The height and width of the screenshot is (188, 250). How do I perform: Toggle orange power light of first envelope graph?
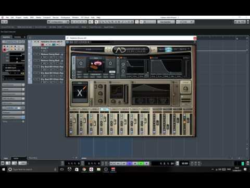[121, 57]
